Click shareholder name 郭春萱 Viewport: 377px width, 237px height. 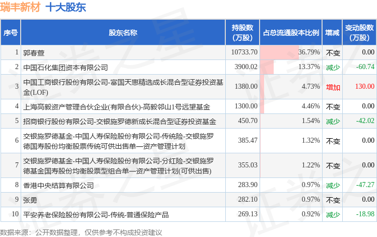pos(34,52)
